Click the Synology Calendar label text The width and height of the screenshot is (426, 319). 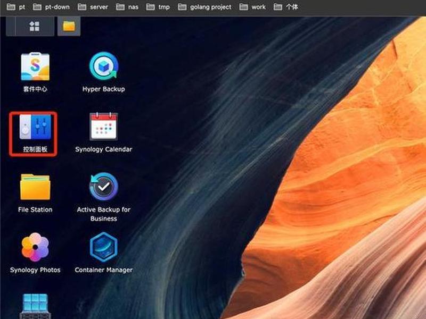[x=103, y=149]
